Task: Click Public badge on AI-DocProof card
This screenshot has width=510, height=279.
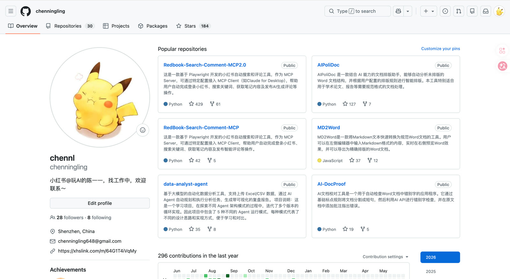Action: (443, 184)
